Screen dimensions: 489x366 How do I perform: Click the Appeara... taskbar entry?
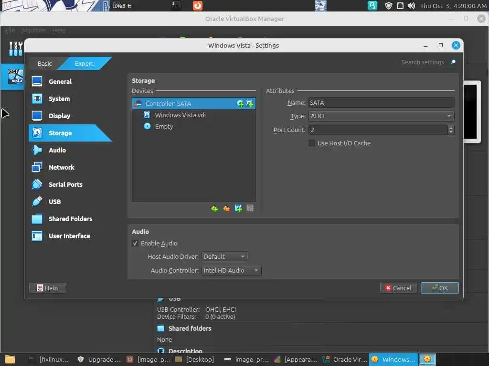(295, 359)
